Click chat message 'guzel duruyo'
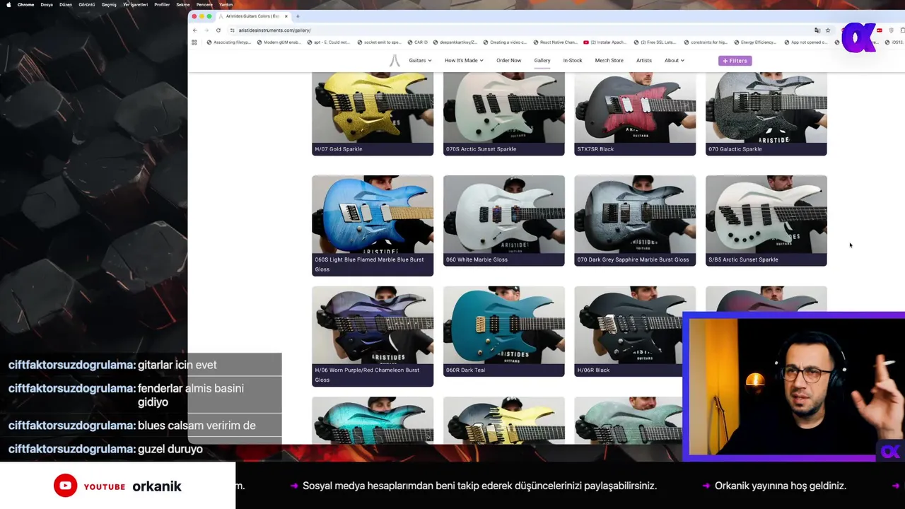The image size is (905, 509). [x=170, y=449]
